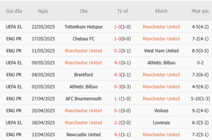Open the AFC Bournemouth team link

[83, 99]
